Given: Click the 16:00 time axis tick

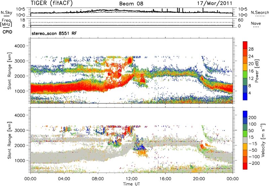Looking at the screenshot, I should (x=165, y=179).
